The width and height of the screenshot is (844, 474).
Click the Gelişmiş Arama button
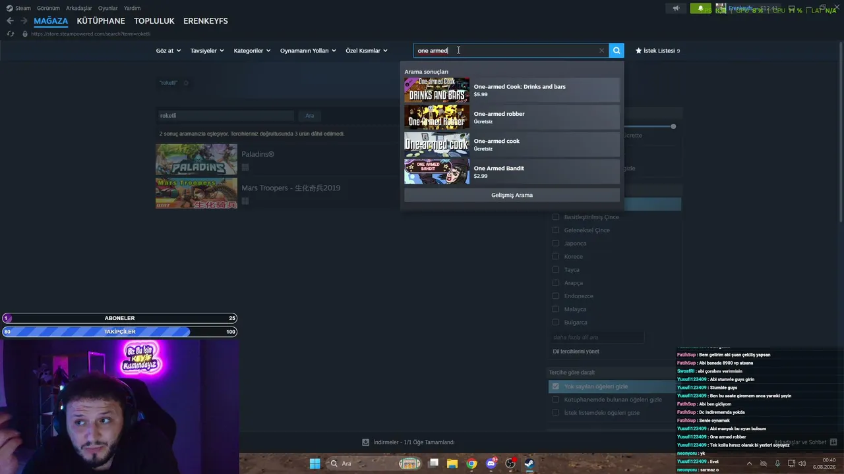pos(512,195)
